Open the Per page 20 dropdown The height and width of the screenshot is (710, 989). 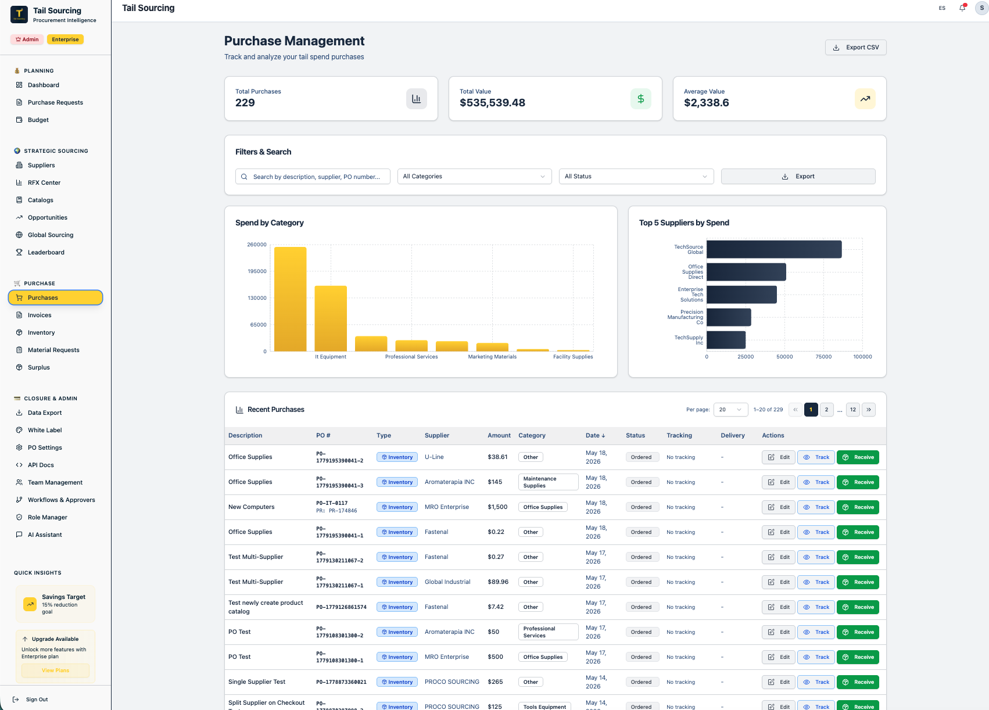point(730,410)
